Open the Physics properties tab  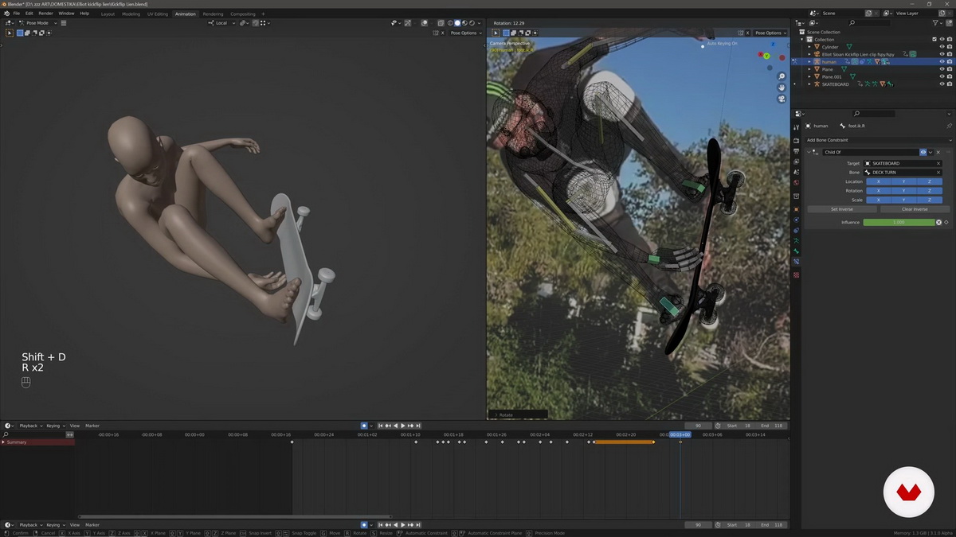click(796, 220)
